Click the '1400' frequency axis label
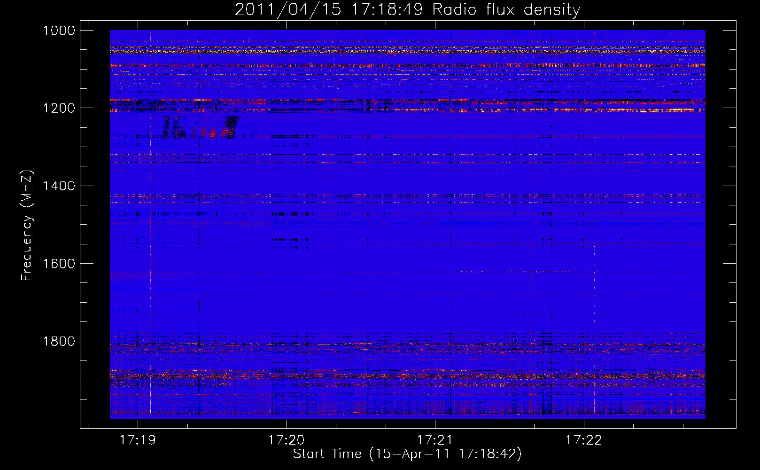This screenshot has width=760, height=470. click(x=59, y=186)
